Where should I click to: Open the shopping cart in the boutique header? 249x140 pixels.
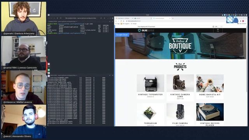click(218, 30)
